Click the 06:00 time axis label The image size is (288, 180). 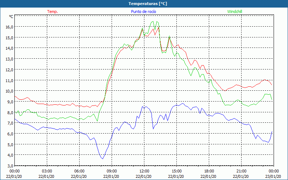click(x=79, y=171)
